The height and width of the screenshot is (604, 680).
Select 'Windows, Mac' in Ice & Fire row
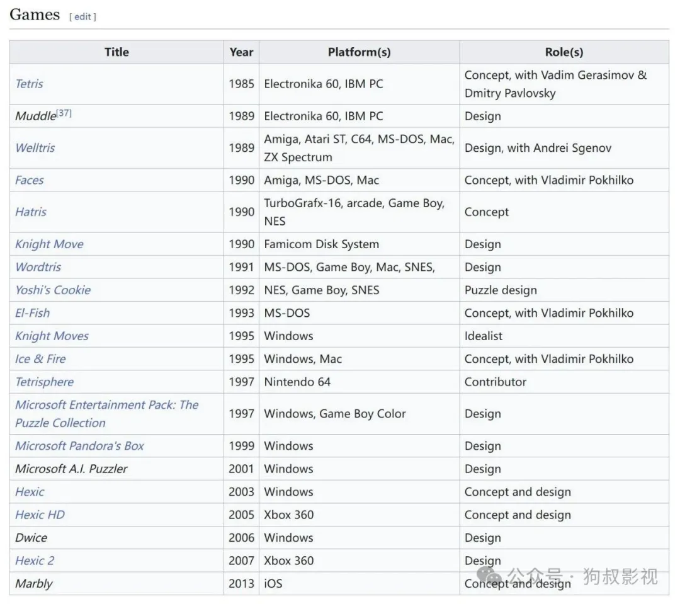point(303,359)
